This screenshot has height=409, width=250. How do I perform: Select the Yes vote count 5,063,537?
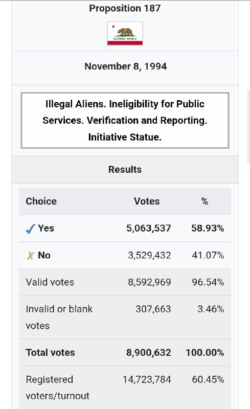148,228
